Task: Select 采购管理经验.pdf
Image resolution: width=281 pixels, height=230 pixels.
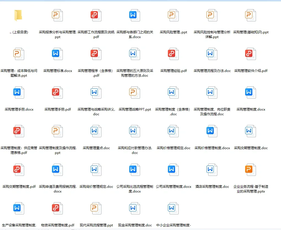Action: coord(173,54)
